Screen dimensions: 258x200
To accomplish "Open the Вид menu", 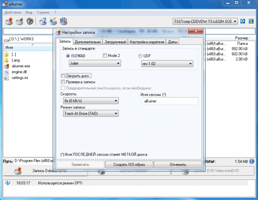I will coord(29,12).
